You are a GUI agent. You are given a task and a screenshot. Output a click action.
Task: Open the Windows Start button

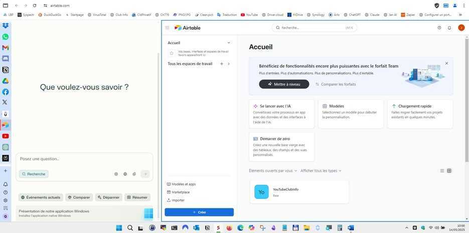119,228
